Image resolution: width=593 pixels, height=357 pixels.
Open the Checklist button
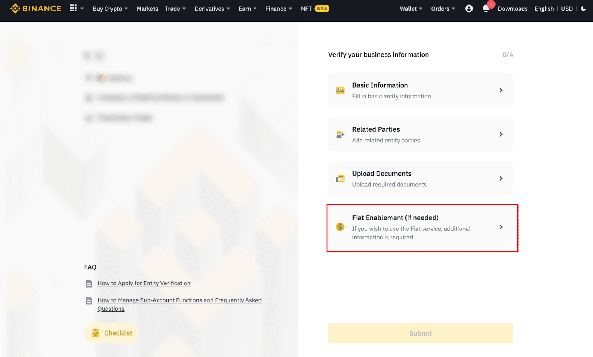coord(112,333)
